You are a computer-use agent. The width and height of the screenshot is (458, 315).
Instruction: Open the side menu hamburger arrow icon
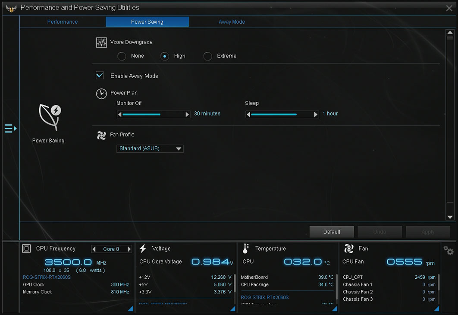(10, 128)
